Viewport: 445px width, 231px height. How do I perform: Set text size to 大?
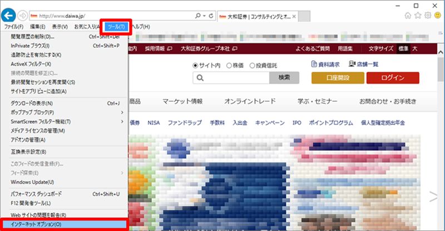pyautogui.click(x=414, y=48)
